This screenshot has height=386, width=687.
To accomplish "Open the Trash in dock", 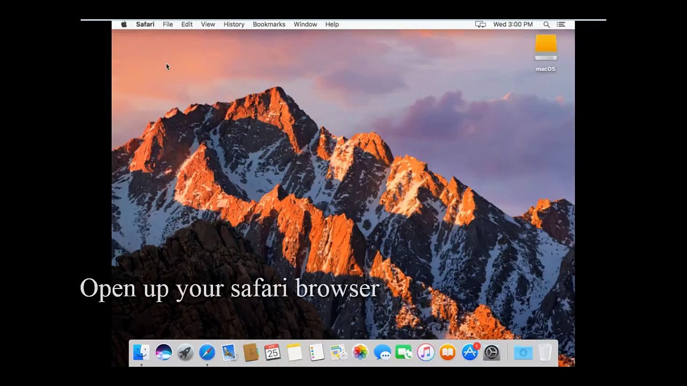I will click(x=545, y=352).
